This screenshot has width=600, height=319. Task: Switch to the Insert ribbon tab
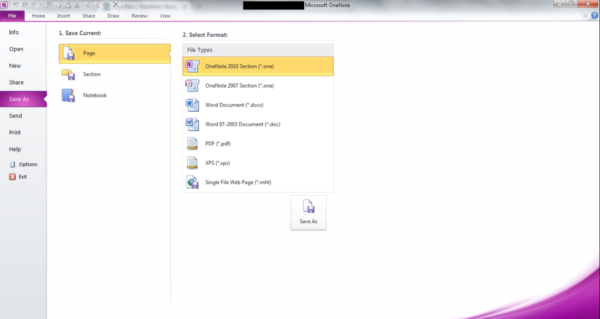63,16
